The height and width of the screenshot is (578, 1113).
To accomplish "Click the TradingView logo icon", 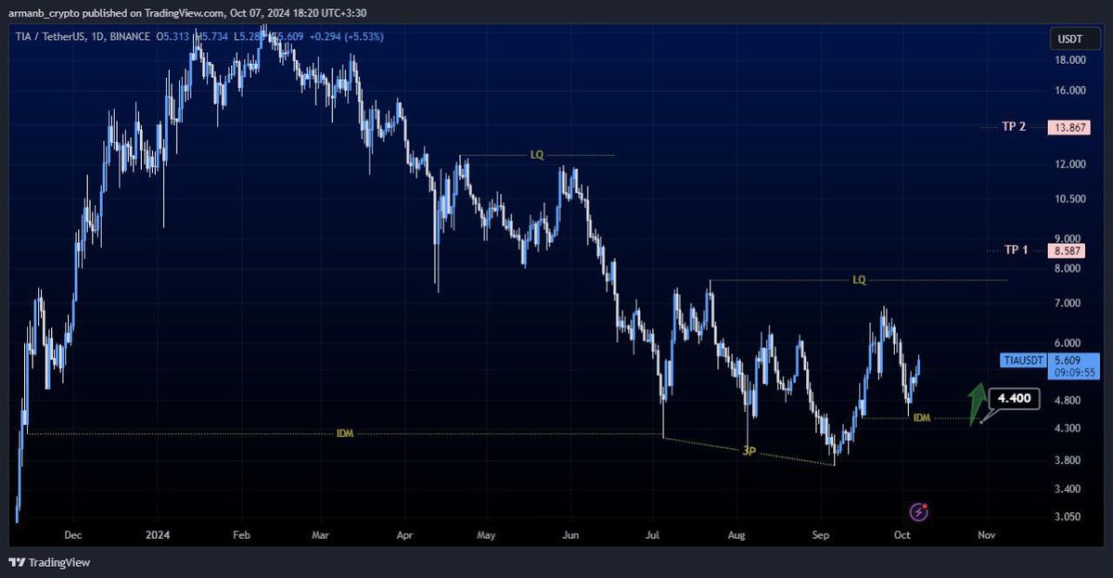I will click(x=19, y=562).
